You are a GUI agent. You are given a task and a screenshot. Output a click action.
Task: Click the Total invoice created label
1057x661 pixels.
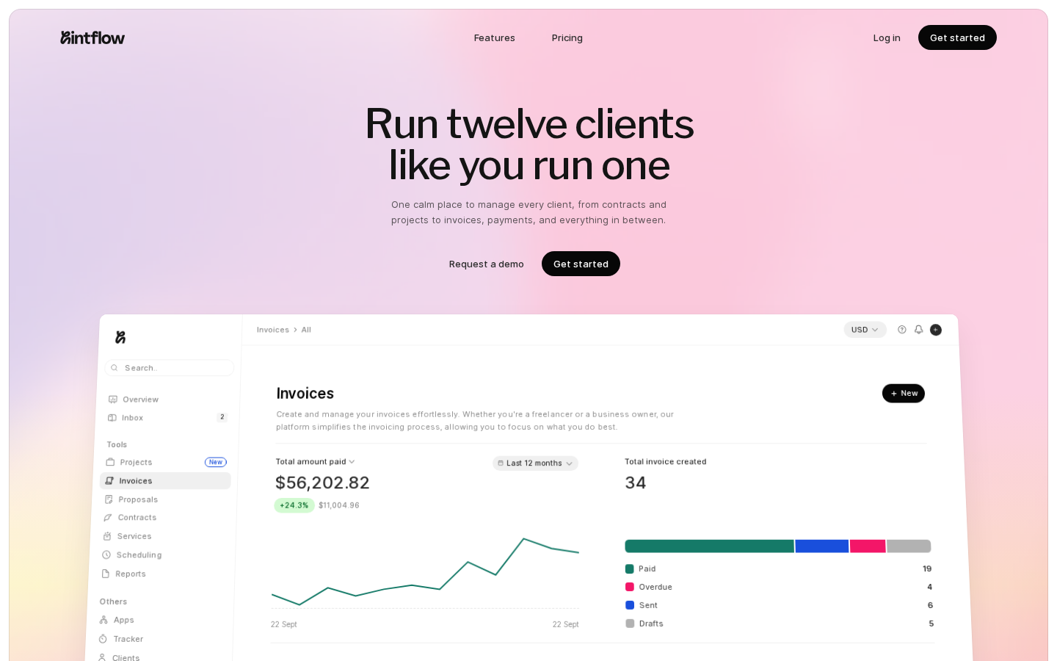[x=666, y=462]
